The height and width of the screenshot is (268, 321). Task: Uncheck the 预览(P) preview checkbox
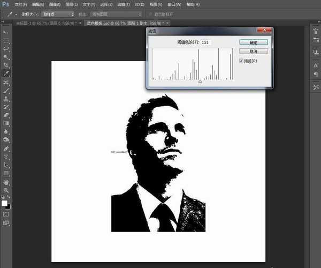point(242,61)
